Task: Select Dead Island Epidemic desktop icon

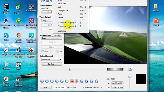Action: (x=19, y=82)
